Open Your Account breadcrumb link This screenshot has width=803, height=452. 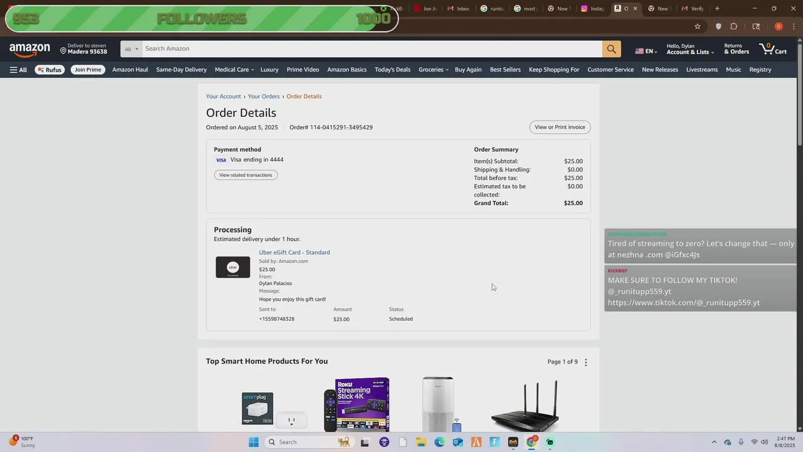click(223, 96)
